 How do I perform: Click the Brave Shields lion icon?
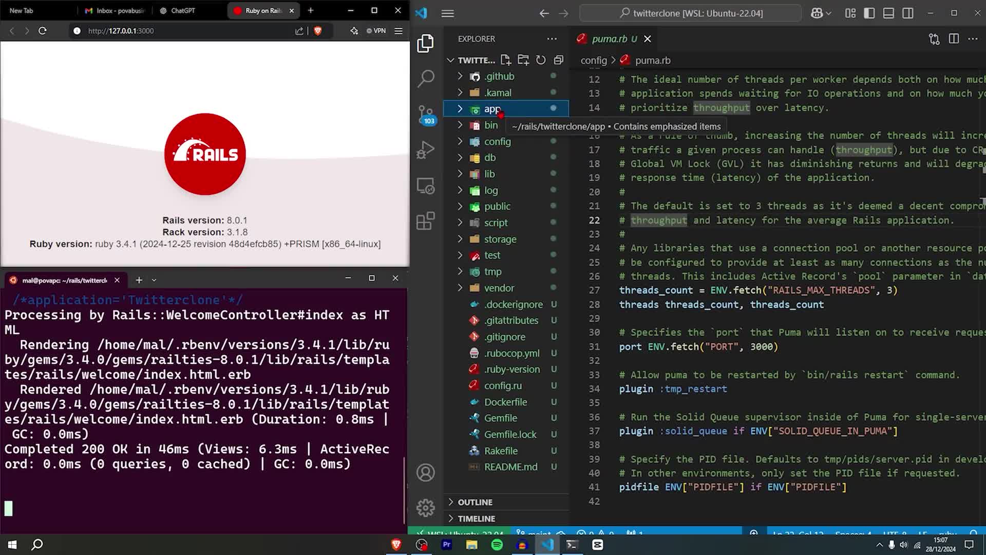click(318, 31)
